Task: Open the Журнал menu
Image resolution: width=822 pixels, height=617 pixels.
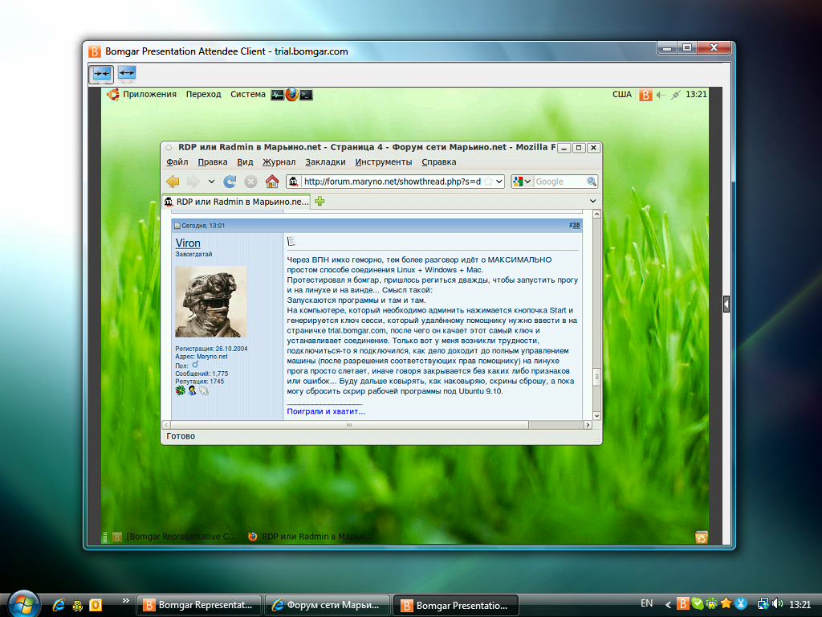Action: pos(279,162)
